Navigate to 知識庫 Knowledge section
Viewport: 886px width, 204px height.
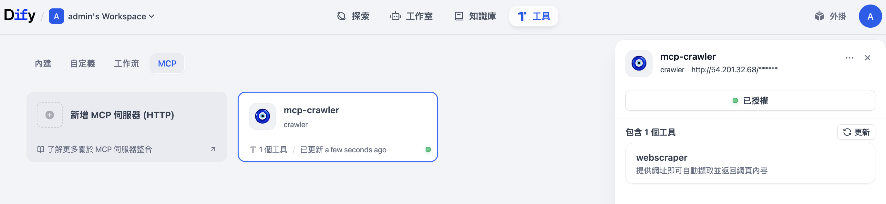[475, 16]
